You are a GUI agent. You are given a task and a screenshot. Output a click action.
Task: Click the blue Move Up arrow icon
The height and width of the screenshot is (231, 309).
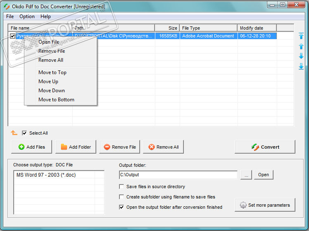click(x=301, y=46)
